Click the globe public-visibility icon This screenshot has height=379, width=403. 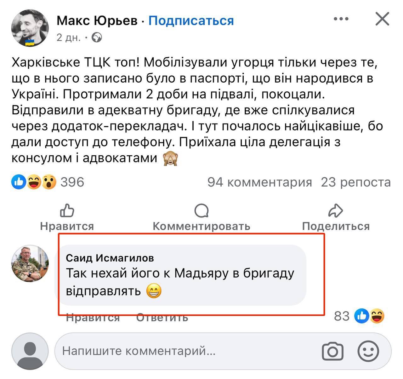(x=97, y=38)
